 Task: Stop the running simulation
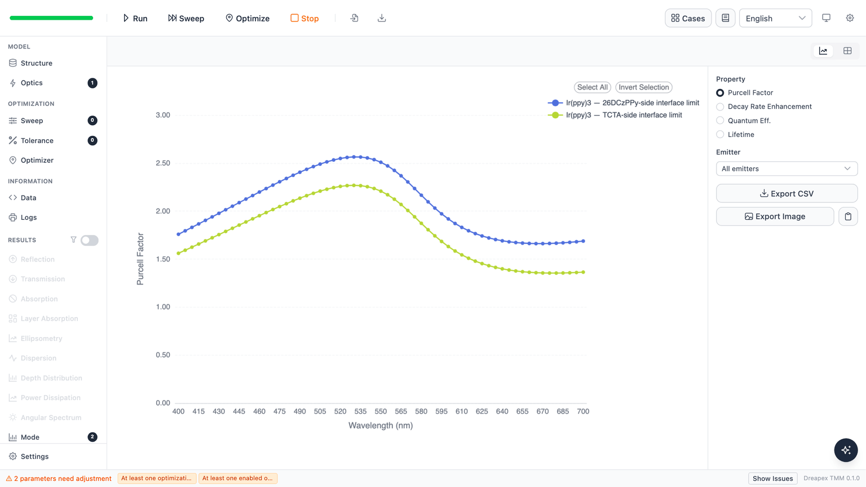pos(304,18)
